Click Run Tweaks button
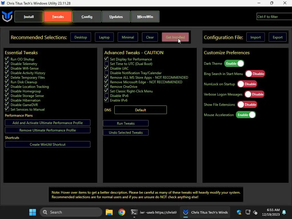The width and height of the screenshot is (292, 219). click(x=126, y=123)
